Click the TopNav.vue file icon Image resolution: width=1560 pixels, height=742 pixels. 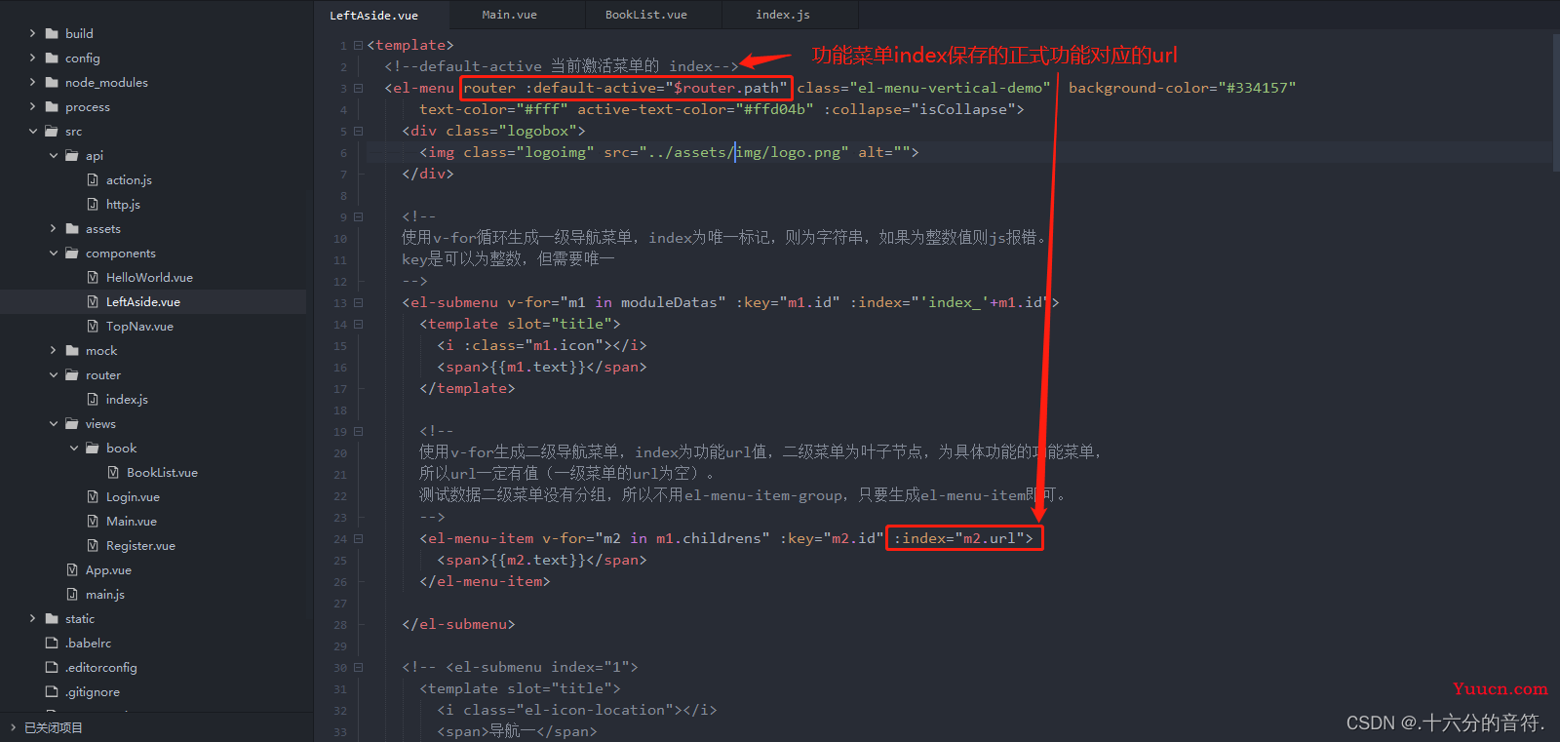coord(93,326)
